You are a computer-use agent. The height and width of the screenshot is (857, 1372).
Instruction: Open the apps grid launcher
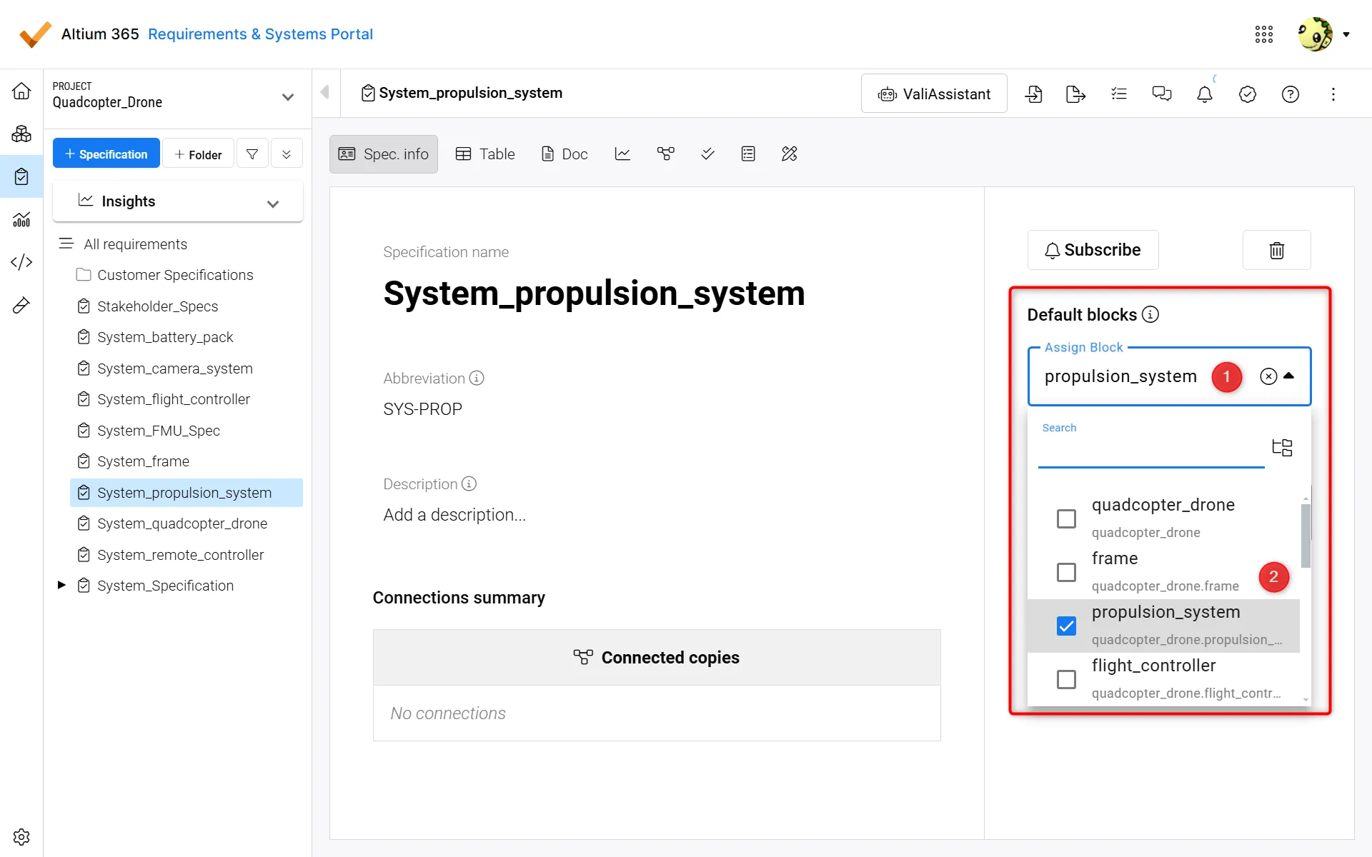[x=1263, y=34]
